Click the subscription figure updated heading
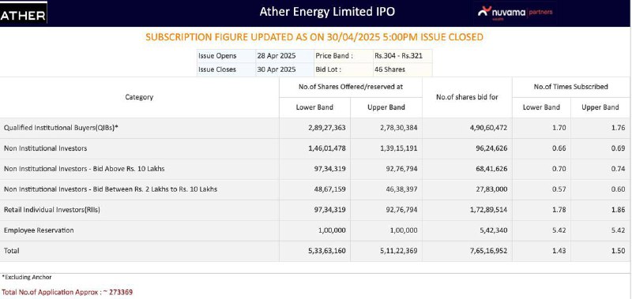 pyautogui.click(x=314, y=37)
